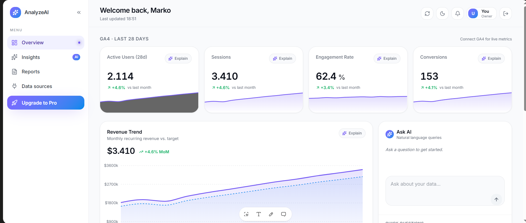526x223 pixels.
Task: Toggle dark mode with the moon icon
Action: pos(442,14)
